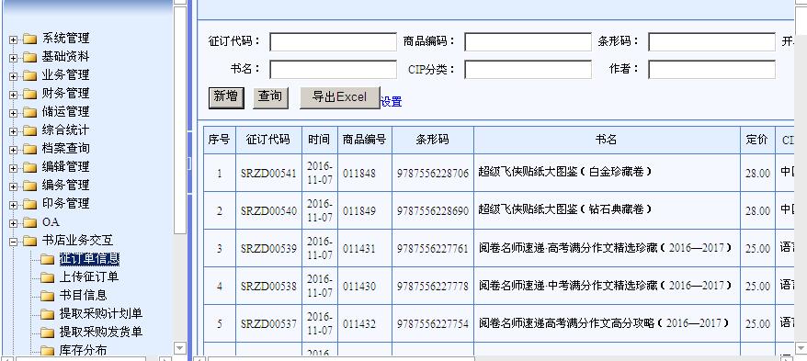807x361 pixels.
Task: Click the 查询 button
Action: tap(271, 97)
